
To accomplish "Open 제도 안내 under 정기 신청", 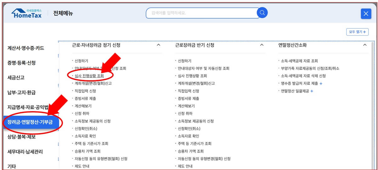I will click(82, 166).
